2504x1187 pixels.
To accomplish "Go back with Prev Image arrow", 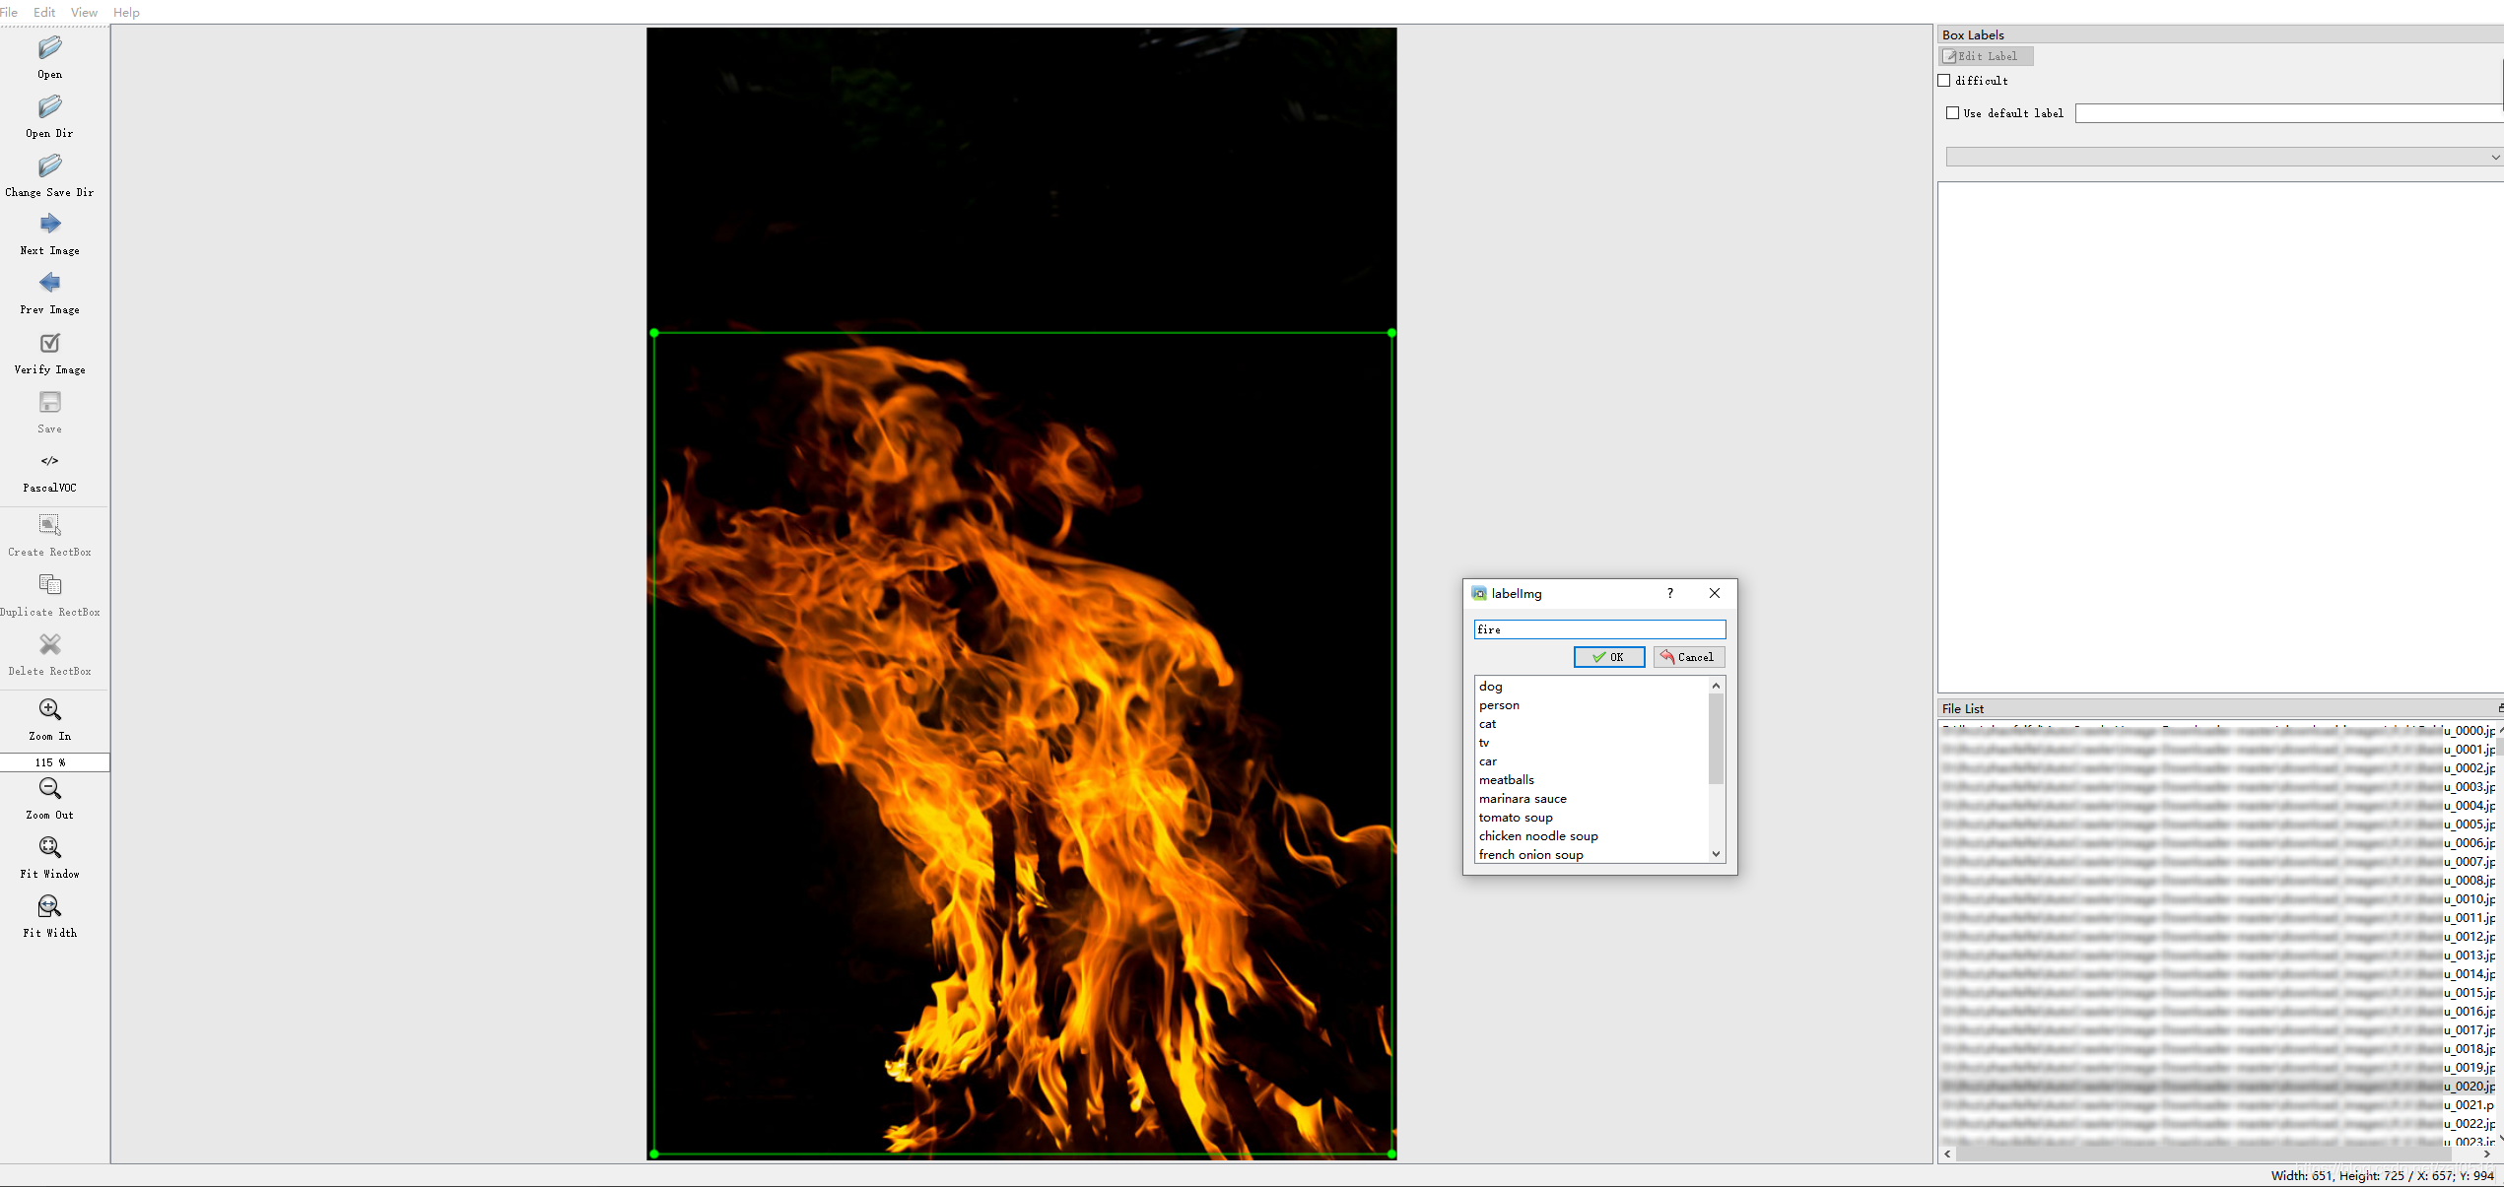I will pos(49,284).
